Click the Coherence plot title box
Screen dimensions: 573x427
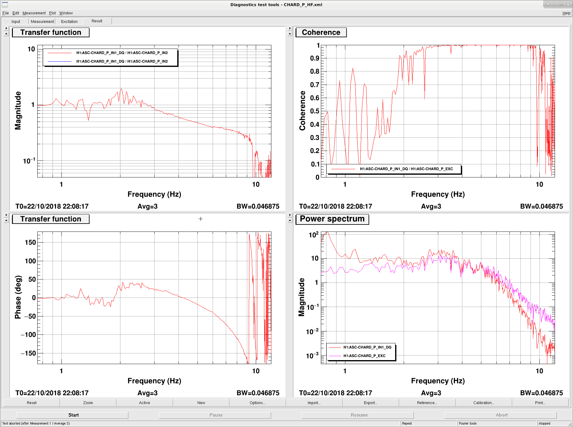tap(321, 32)
